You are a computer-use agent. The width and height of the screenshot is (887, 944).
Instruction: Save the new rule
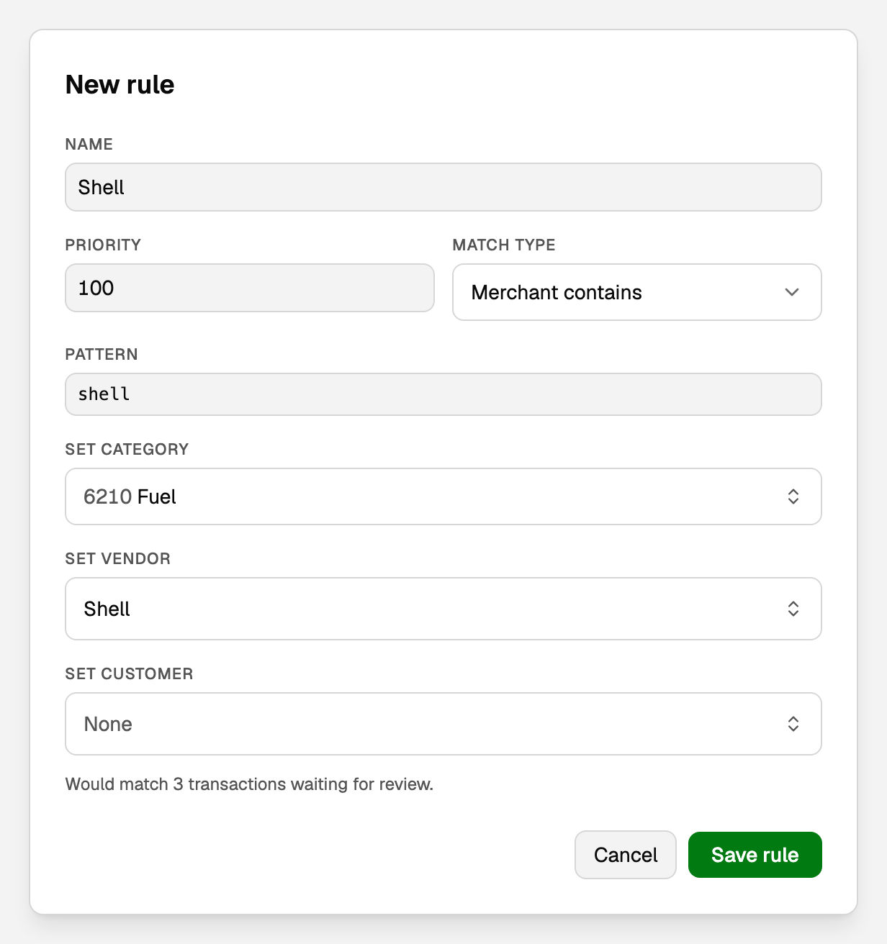coord(755,855)
